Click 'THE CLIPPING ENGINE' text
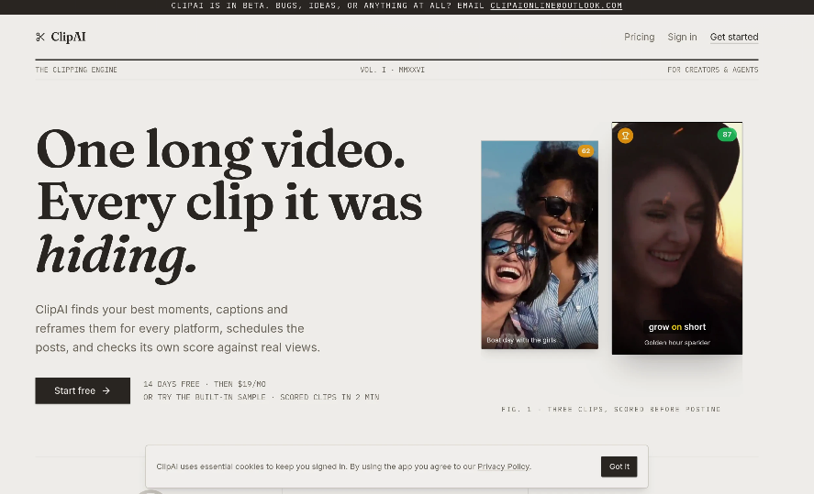 pos(76,70)
